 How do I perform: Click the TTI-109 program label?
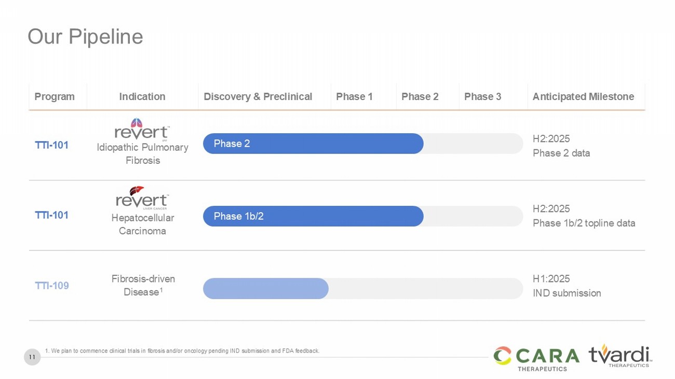coord(52,286)
